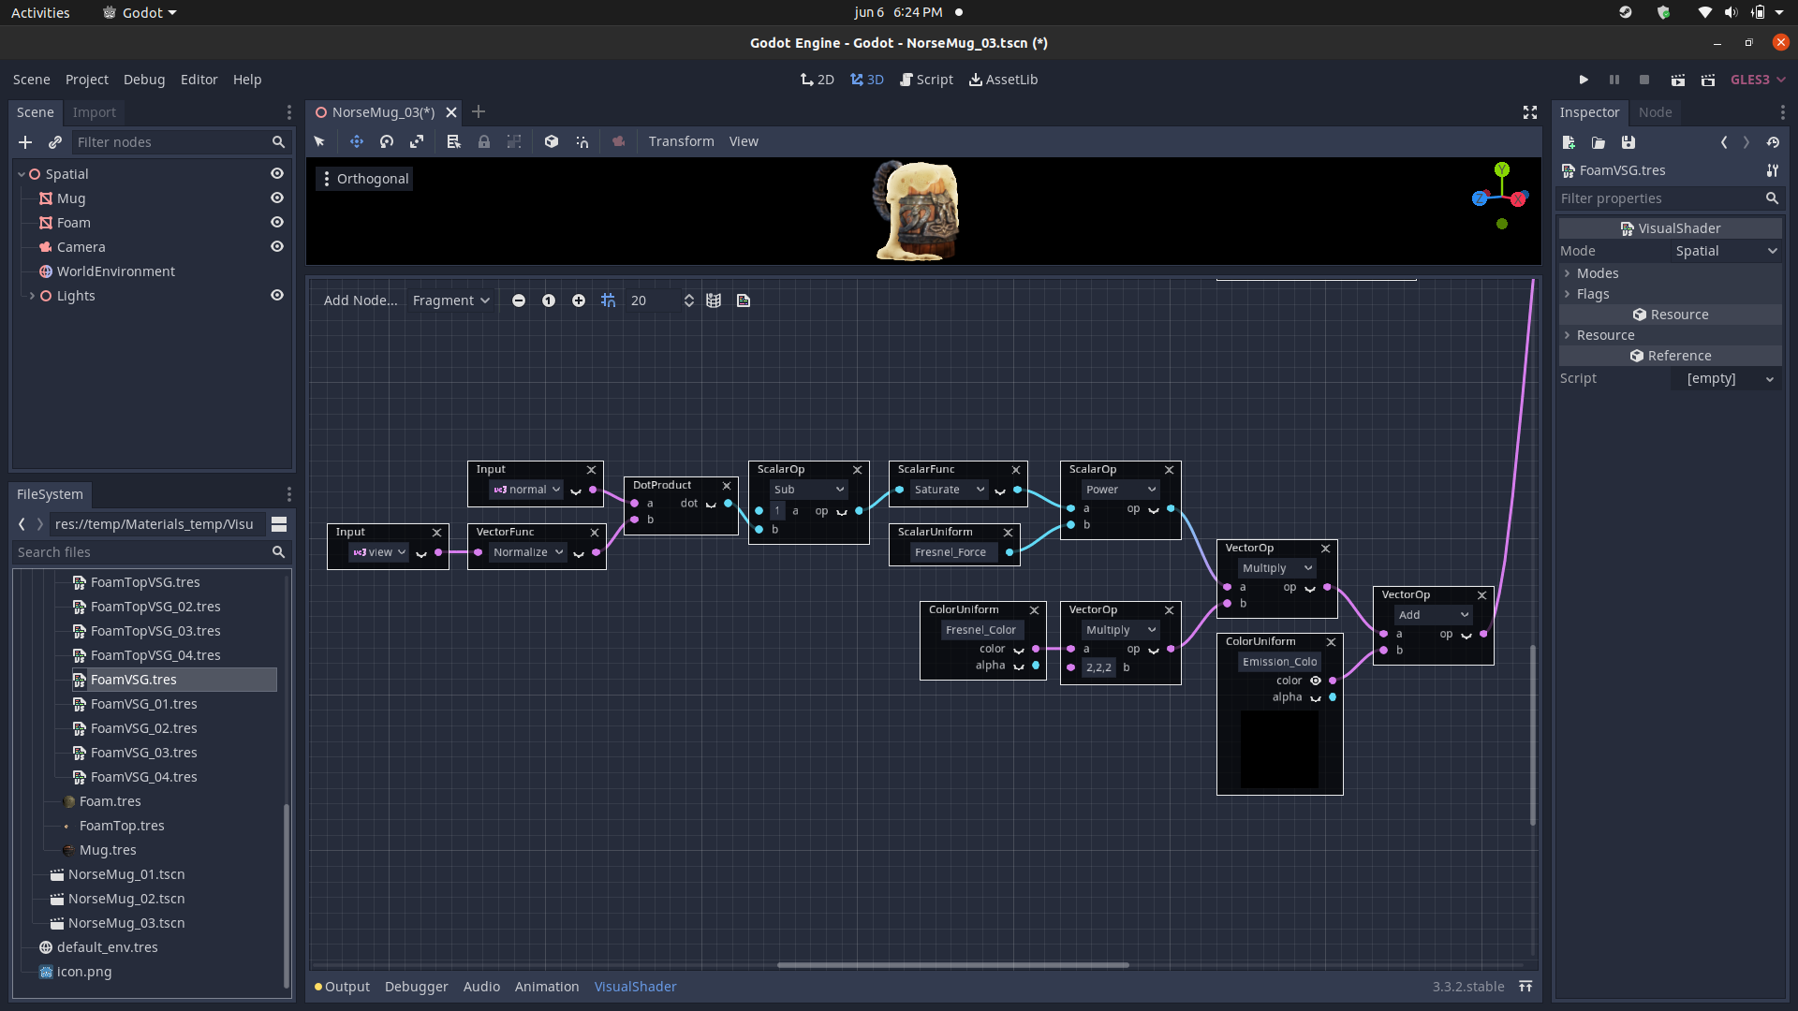Expand the Lights node in the scene tree
Screen dimensions: 1798x1011
tap(31, 295)
